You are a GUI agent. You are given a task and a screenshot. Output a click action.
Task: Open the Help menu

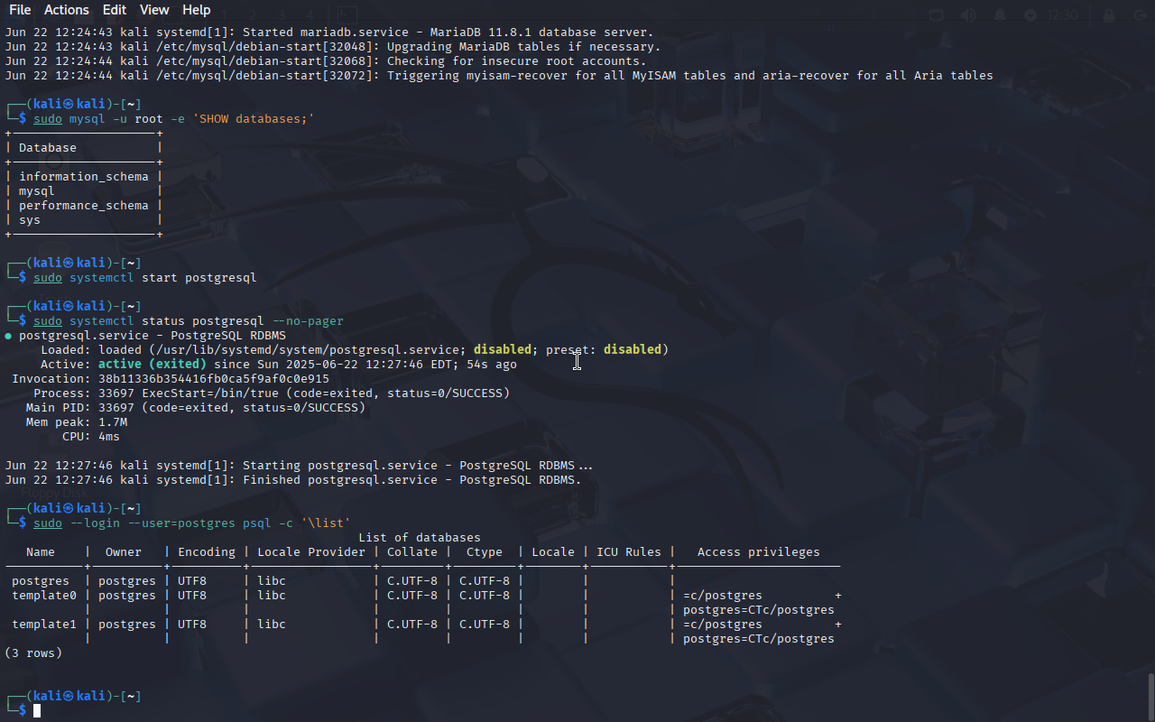click(196, 10)
